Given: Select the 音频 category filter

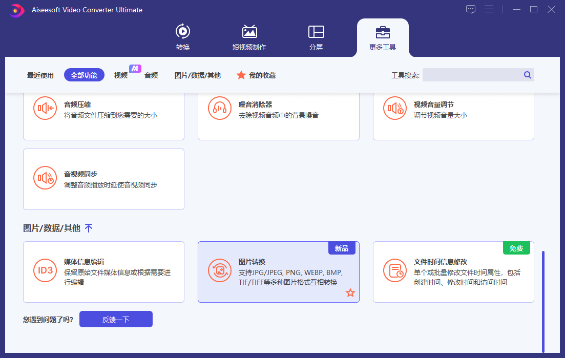Looking at the screenshot, I should (x=152, y=75).
